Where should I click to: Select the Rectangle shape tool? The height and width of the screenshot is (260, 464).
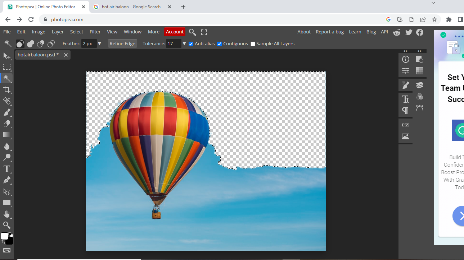point(7,203)
